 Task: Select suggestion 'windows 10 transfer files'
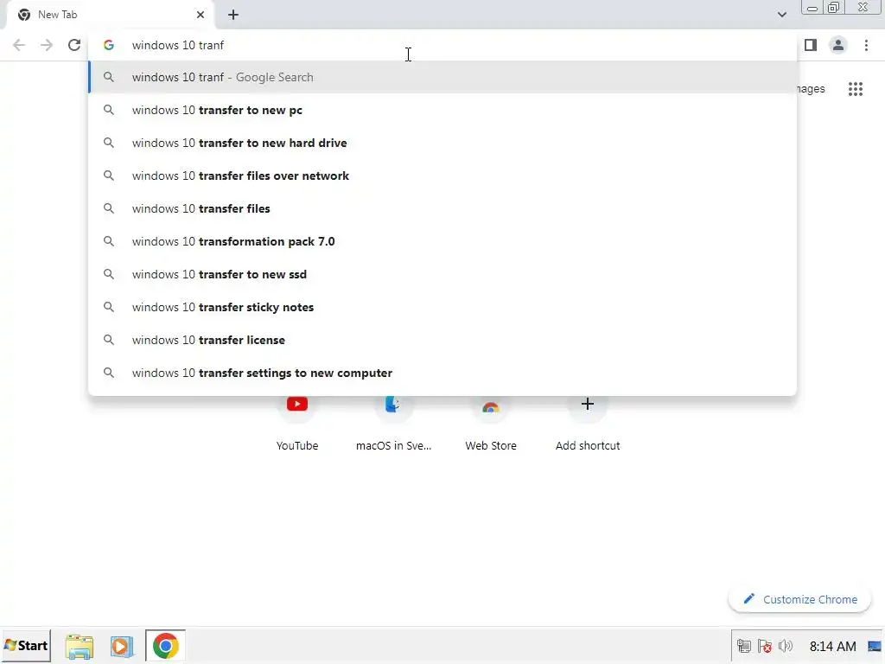(x=442, y=208)
